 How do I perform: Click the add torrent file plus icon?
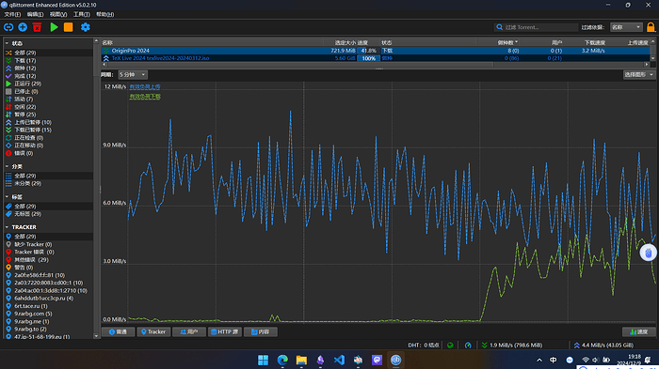[x=23, y=27]
